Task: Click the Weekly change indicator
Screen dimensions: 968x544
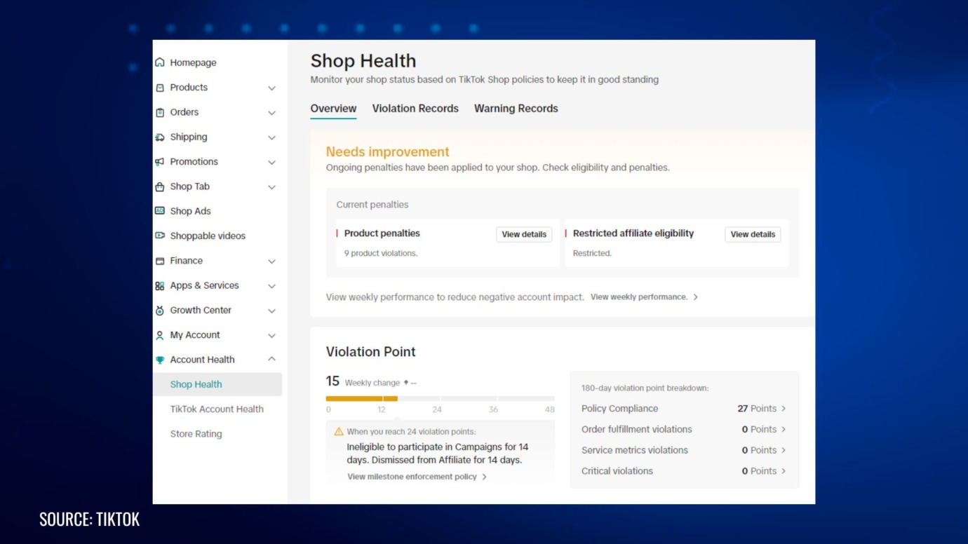Action: pyautogui.click(x=381, y=383)
